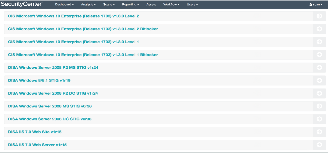Click arrow icon for CIS Windows 10 Level 1
Image resolution: width=328 pixels, height=153 pixels.
(319, 42)
